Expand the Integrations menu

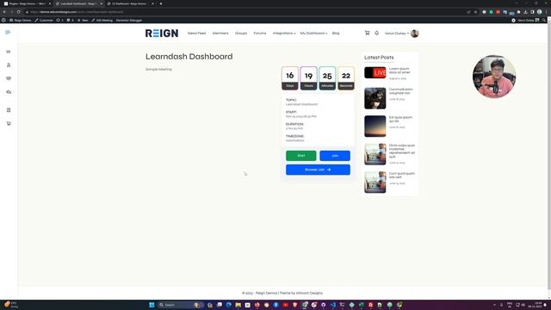[x=284, y=34]
